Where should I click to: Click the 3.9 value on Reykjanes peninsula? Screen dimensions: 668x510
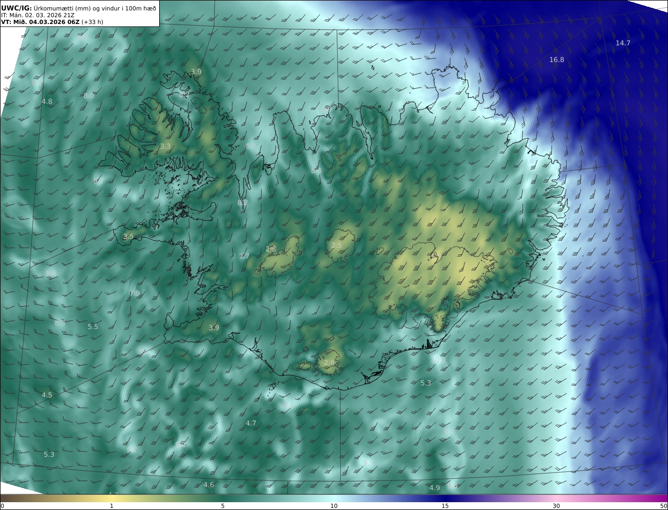[214, 327]
